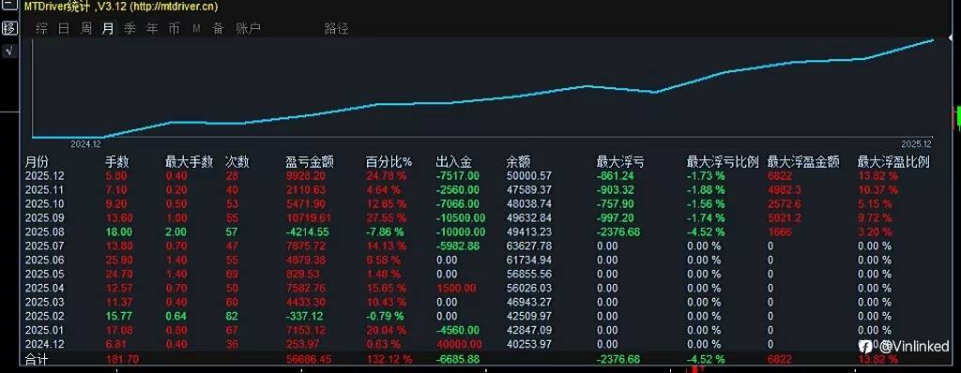Open the 币 currency tab
The width and height of the screenshot is (961, 373).
click(174, 29)
